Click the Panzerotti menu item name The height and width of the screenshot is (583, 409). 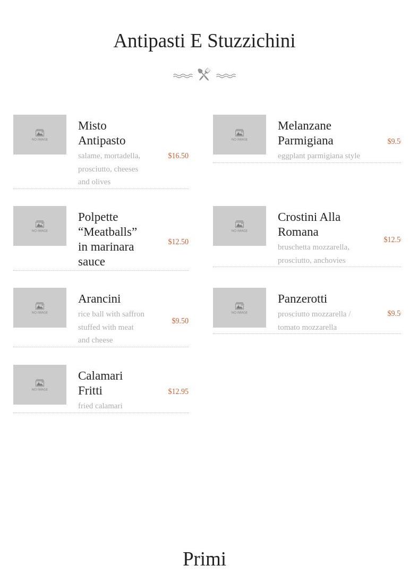pos(302,299)
